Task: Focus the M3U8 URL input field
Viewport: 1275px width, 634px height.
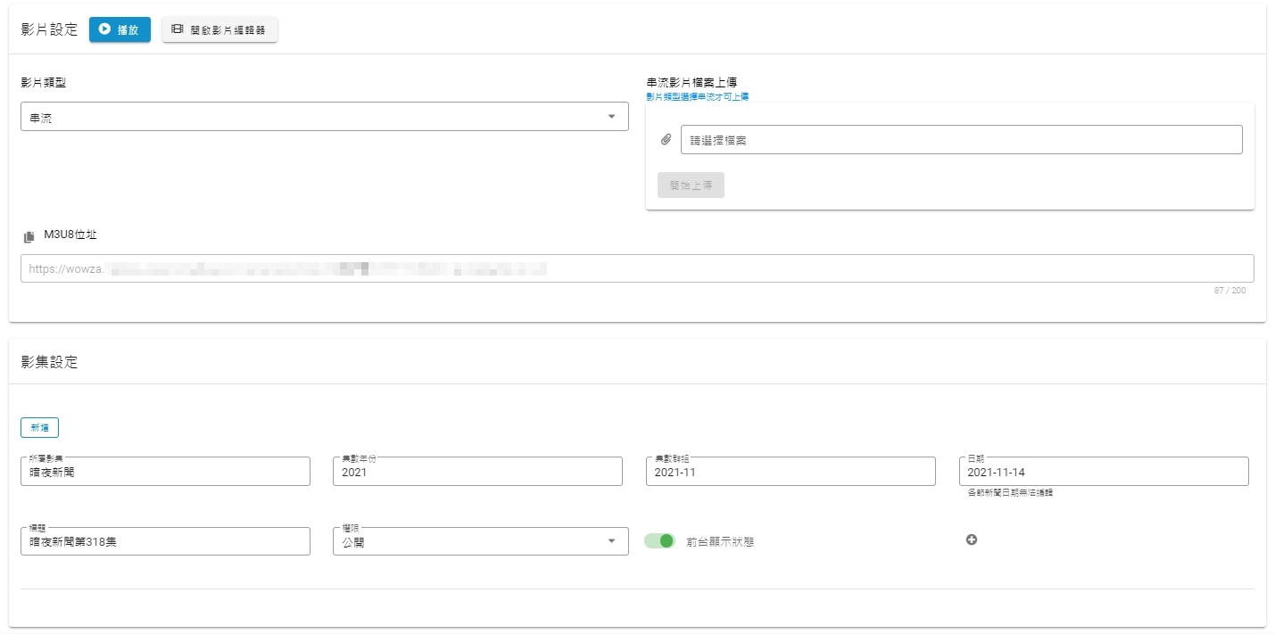Action: point(637,268)
